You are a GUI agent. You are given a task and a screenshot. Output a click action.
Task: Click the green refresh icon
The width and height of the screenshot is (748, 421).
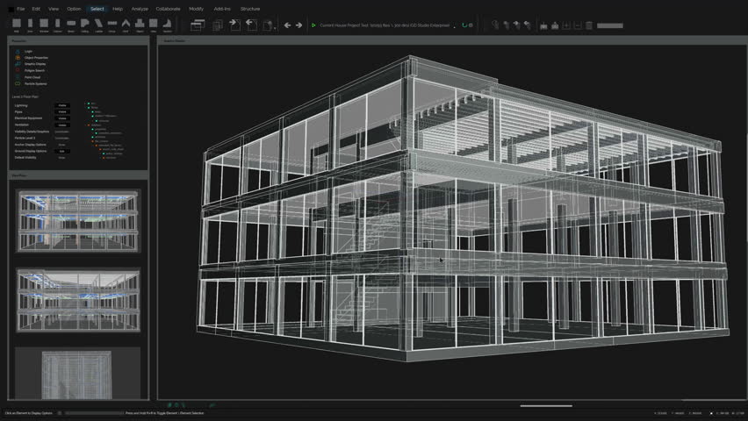pyautogui.click(x=464, y=25)
